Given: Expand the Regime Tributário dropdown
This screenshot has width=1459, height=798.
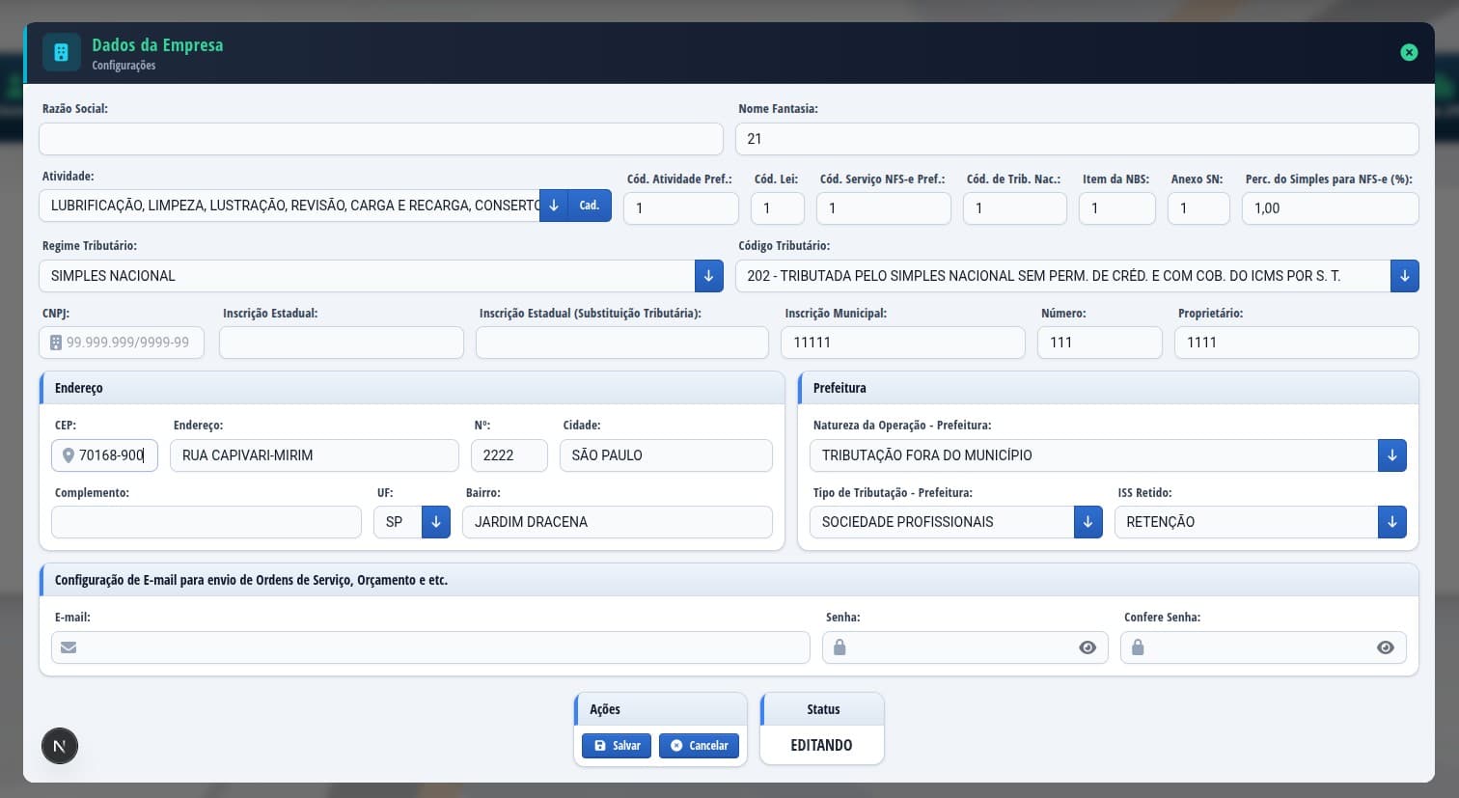Looking at the screenshot, I should tap(708, 276).
